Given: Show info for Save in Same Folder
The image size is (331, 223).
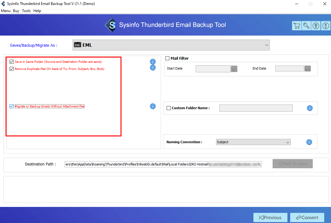Looking at the screenshot, I should (x=153, y=62).
